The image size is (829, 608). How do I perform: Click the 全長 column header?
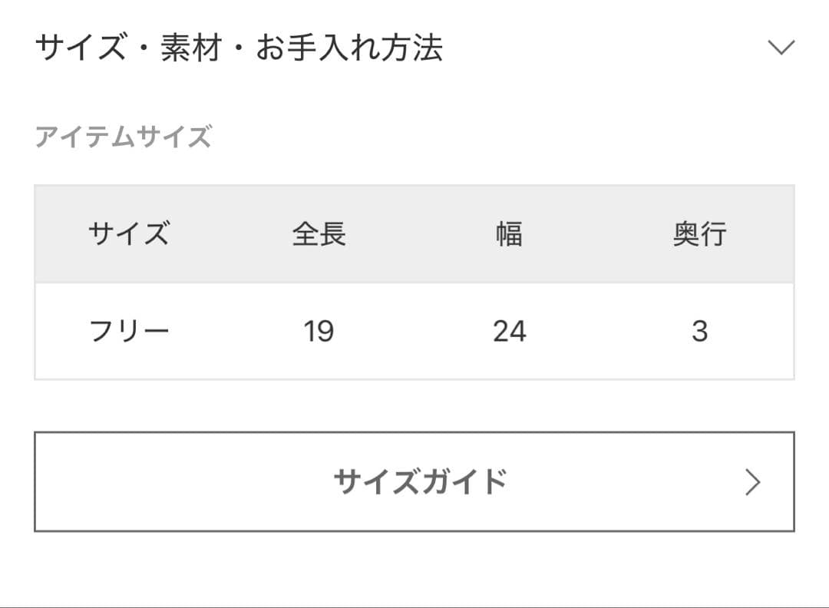coord(319,233)
